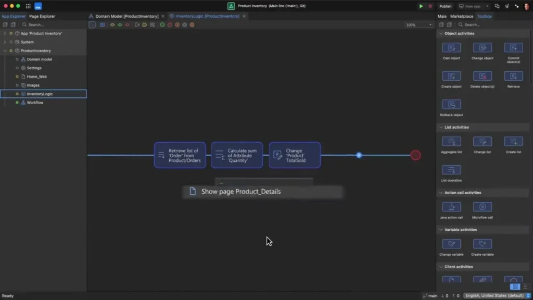Click the green Run app icon
This screenshot has height=300, width=533.
pos(421,6)
